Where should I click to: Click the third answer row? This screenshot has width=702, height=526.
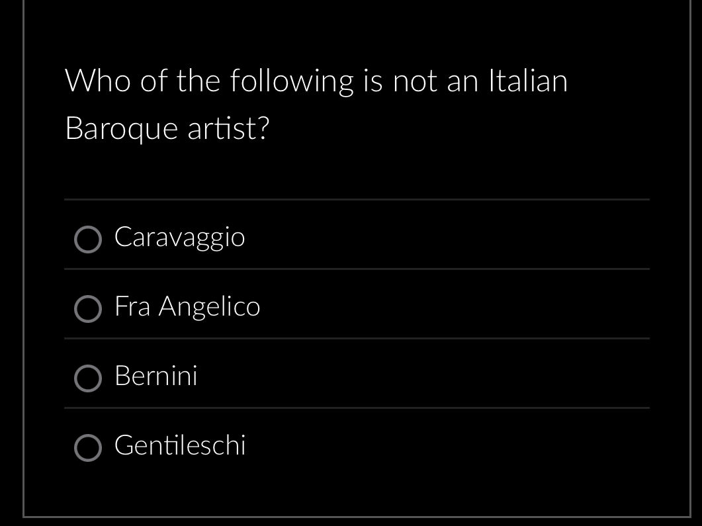pos(357,376)
